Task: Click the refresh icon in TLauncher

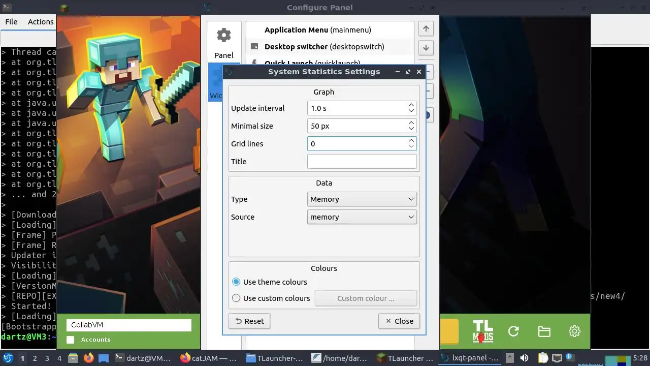Action: click(513, 331)
